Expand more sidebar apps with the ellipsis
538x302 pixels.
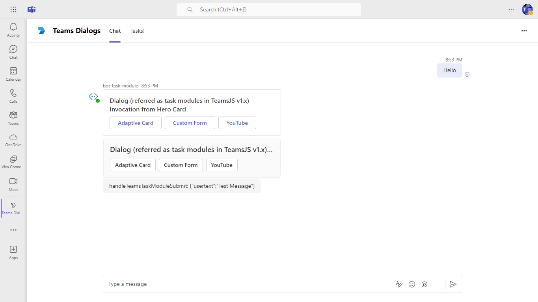(x=13, y=230)
